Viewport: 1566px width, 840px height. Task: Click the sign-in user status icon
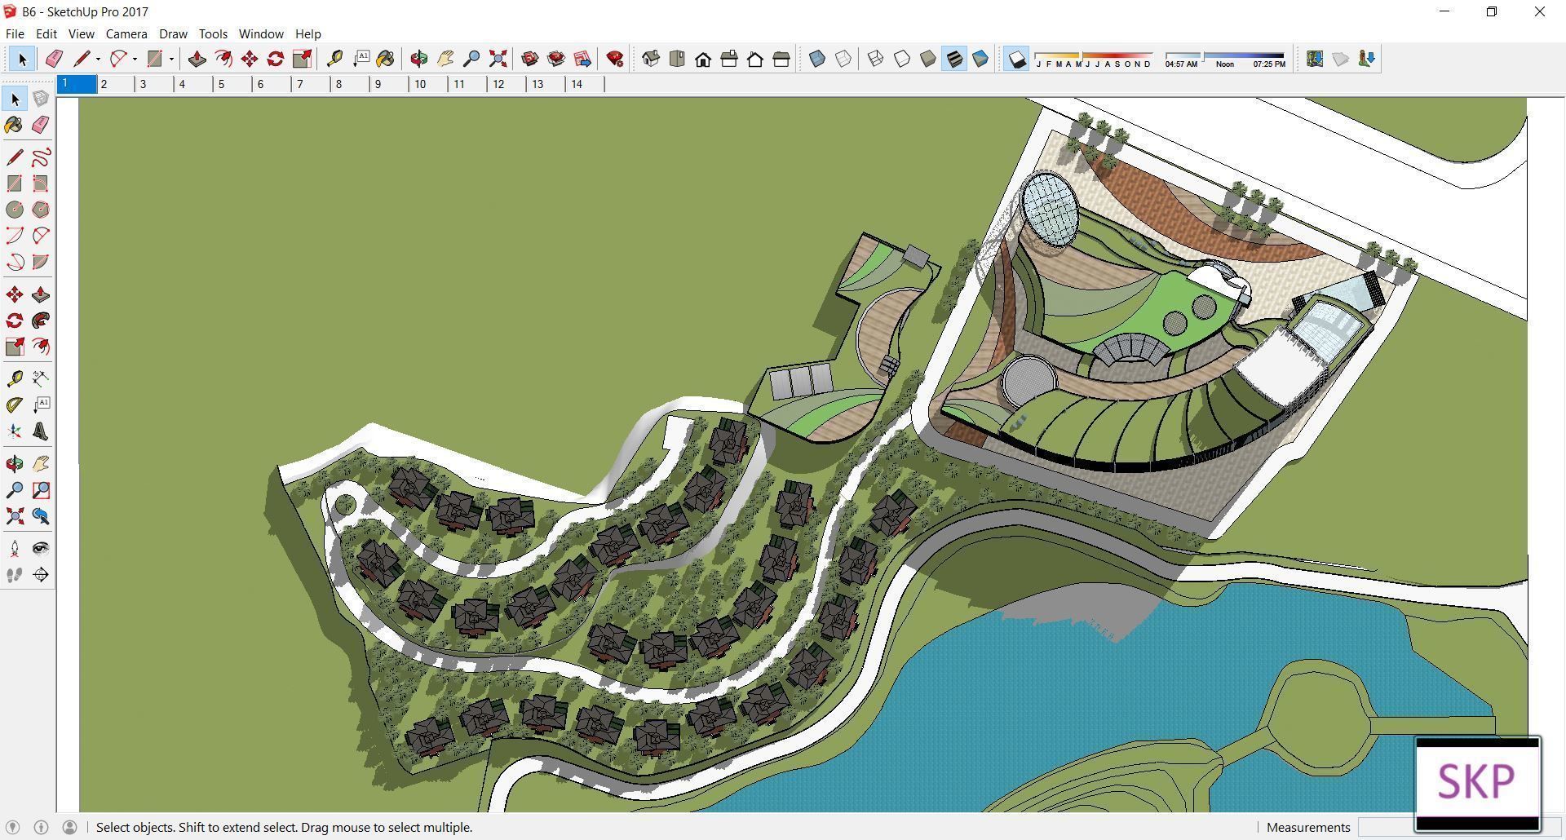pyautogui.click(x=69, y=827)
